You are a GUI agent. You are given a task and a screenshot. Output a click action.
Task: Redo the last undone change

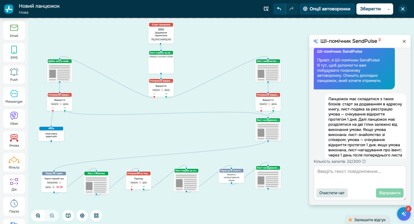(x=292, y=9)
